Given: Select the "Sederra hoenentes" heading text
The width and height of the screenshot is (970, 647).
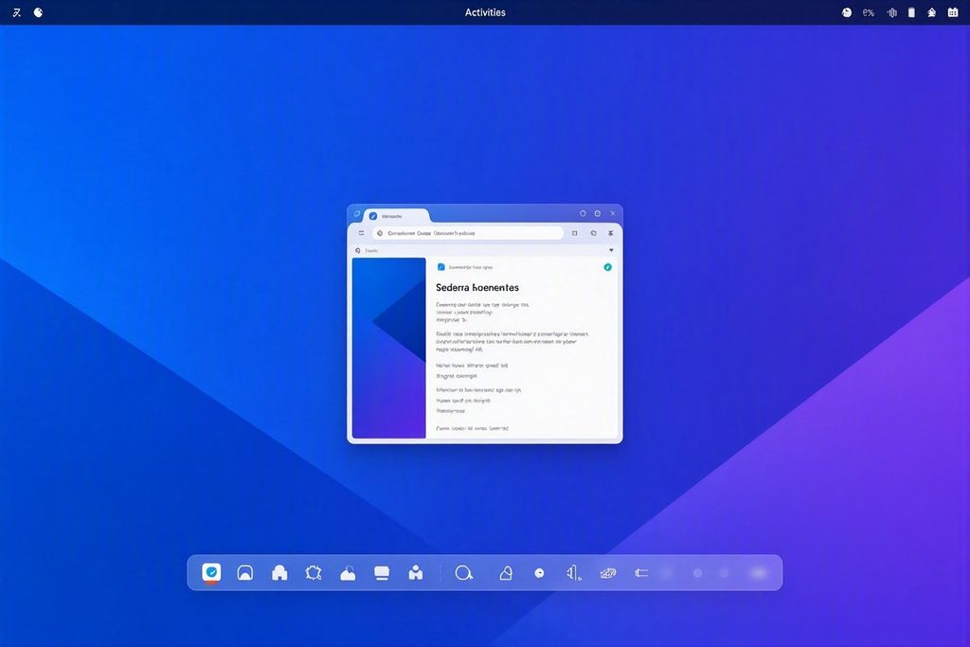Looking at the screenshot, I should (477, 288).
